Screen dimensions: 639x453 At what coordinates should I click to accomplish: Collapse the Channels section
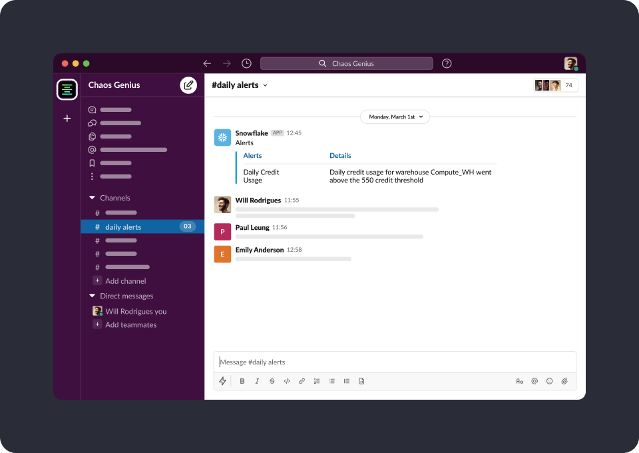pyautogui.click(x=93, y=197)
